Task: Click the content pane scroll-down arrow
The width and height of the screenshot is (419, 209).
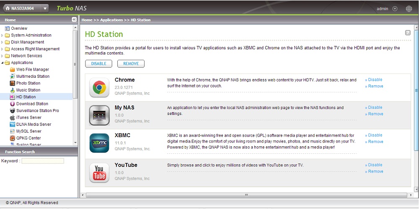Action: [x=416, y=189]
